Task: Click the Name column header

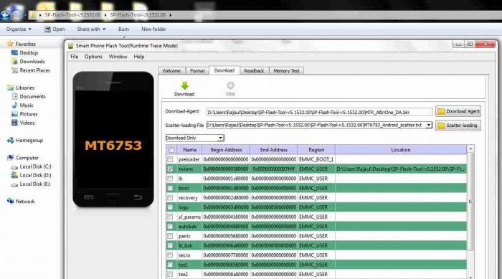Action: coord(190,150)
